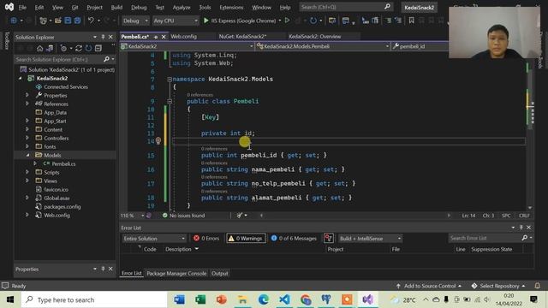The width and height of the screenshot is (548, 308).
Task: Open the Entire Solution scope dropdown
Action: tap(154, 238)
